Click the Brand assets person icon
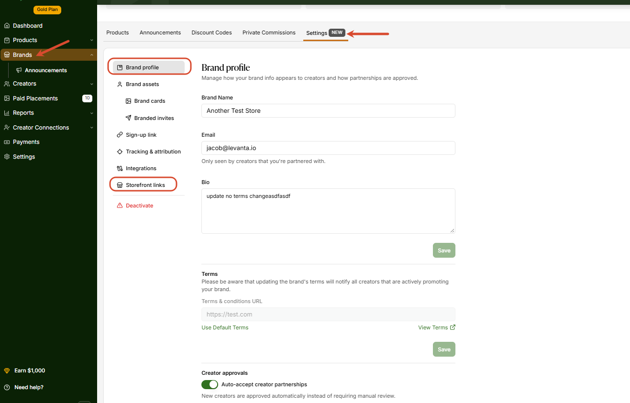This screenshot has width=630, height=403. point(120,84)
